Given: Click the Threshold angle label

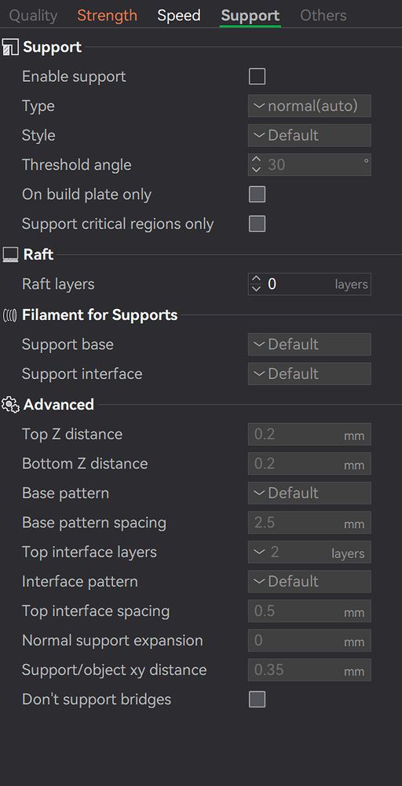Looking at the screenshot, I should pos(76,165).
